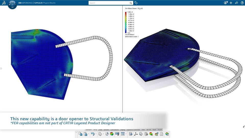The image size is (245, 138).
Task: Open the 3D part icon dropdown arrow
Action: (x=103, y=134)
